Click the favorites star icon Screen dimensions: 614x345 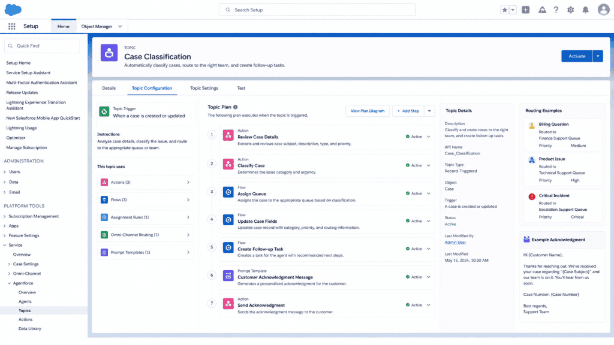click(504, 10)
